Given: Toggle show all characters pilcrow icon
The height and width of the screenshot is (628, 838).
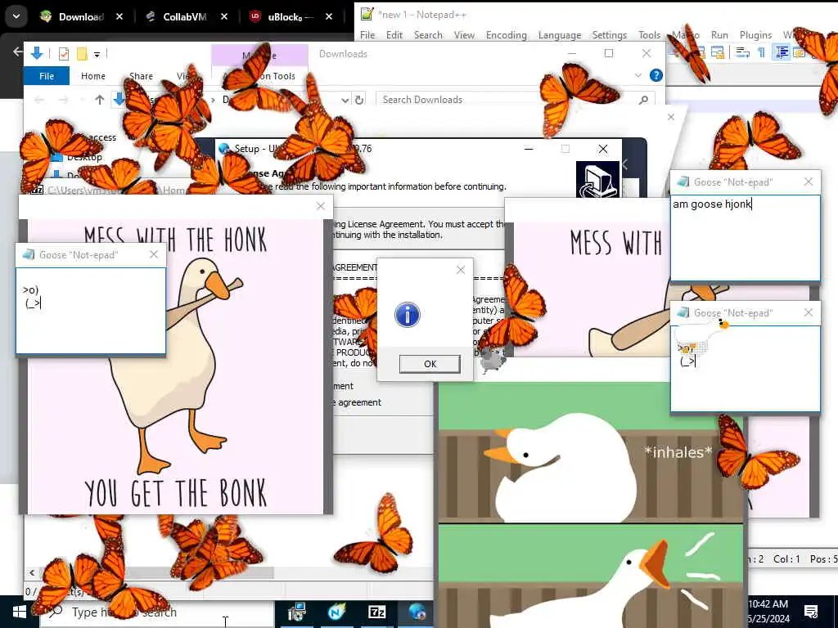Looking at the screenshot, I should click(x=762, y=52).
